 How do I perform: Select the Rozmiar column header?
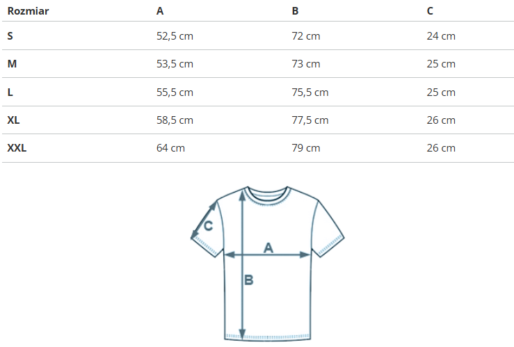click(x=28, y=11)
